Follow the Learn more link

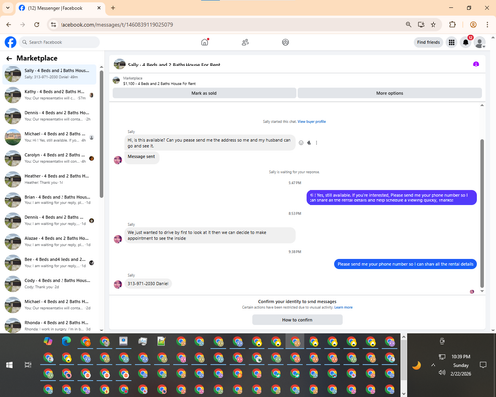tap(343, 307)
